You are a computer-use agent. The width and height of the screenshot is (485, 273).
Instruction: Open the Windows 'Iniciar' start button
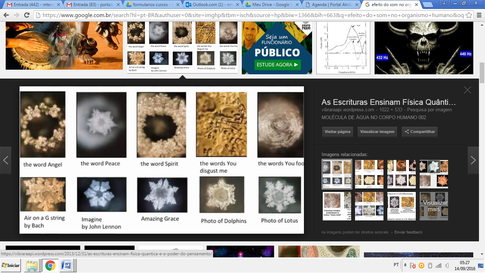(11, 265)
